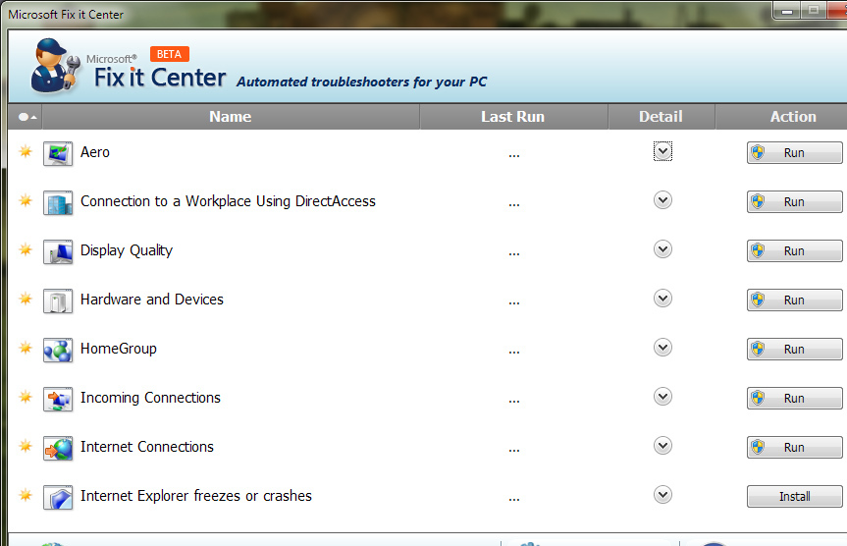The height and width of the screenshot is (546, 847).
Task: Run the HomeGroup troubleshooter
Action: (795, 350)
